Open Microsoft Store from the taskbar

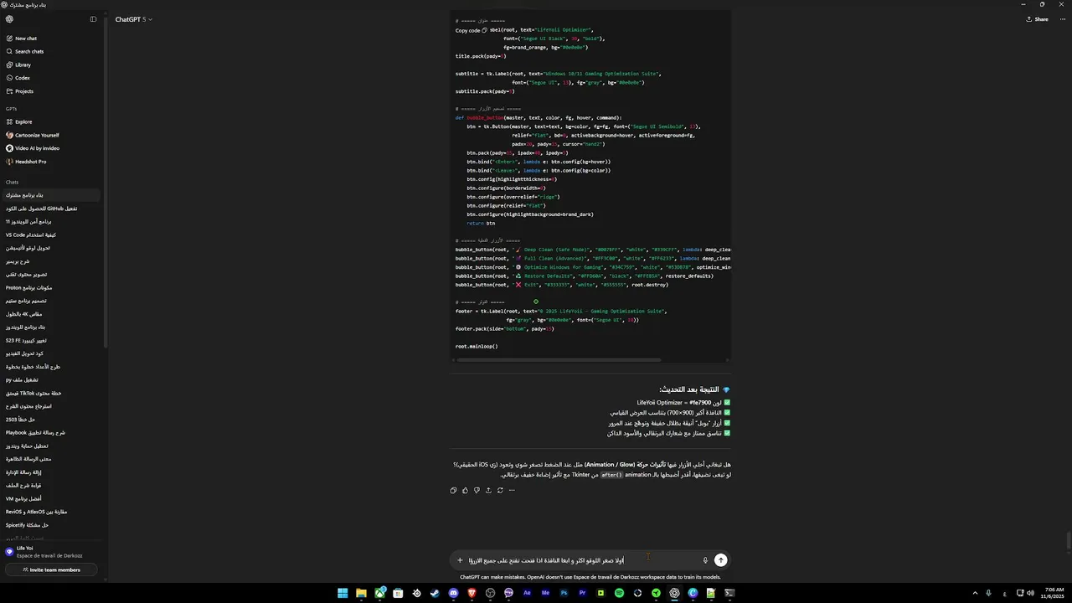pyautogui.click(x=398, y=593)
